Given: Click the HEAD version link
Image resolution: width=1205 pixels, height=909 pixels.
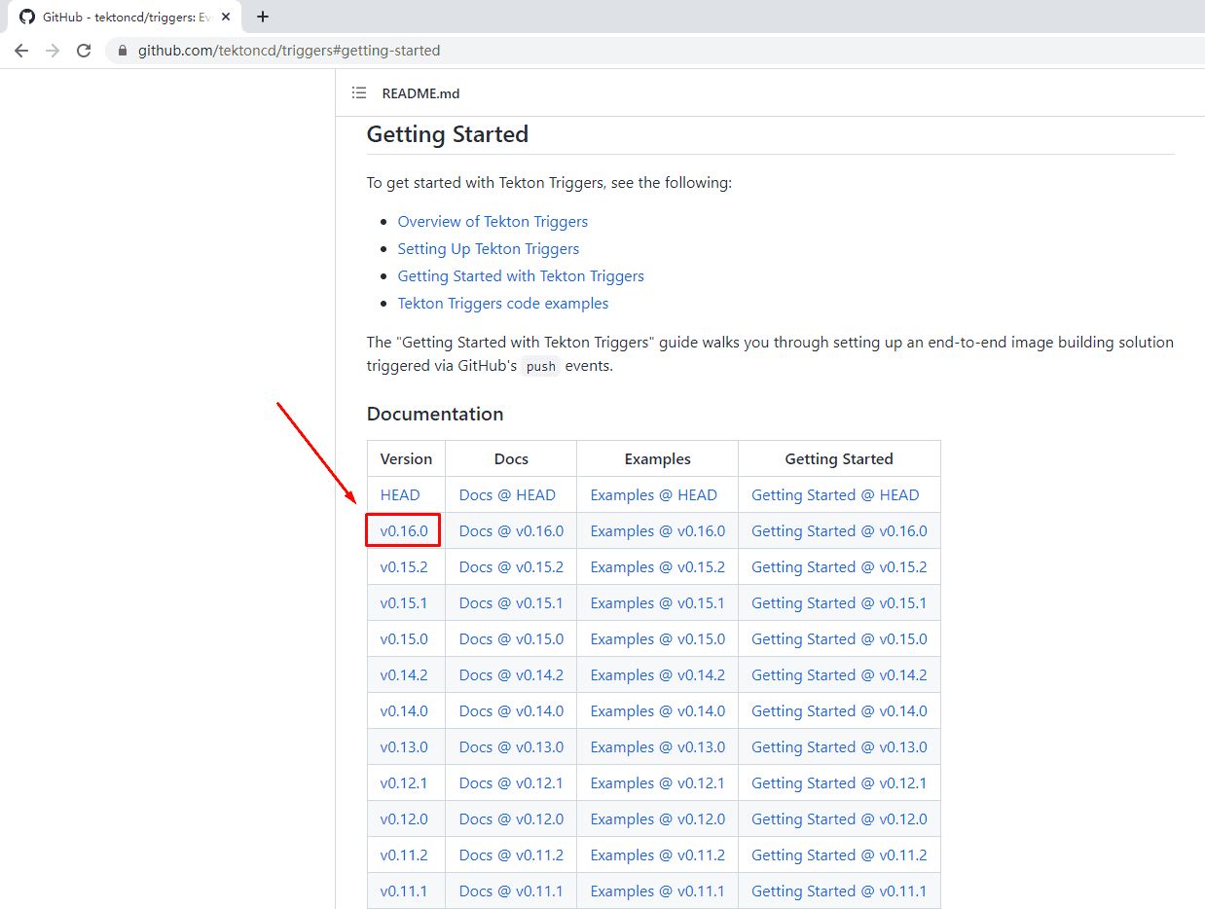Looking at the screenshot, I should (x=400, y=495).
